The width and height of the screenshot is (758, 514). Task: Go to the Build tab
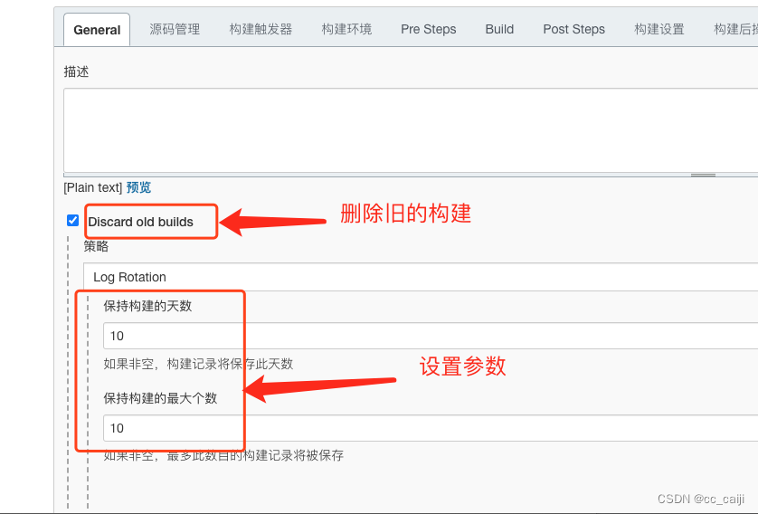point(499,30)
